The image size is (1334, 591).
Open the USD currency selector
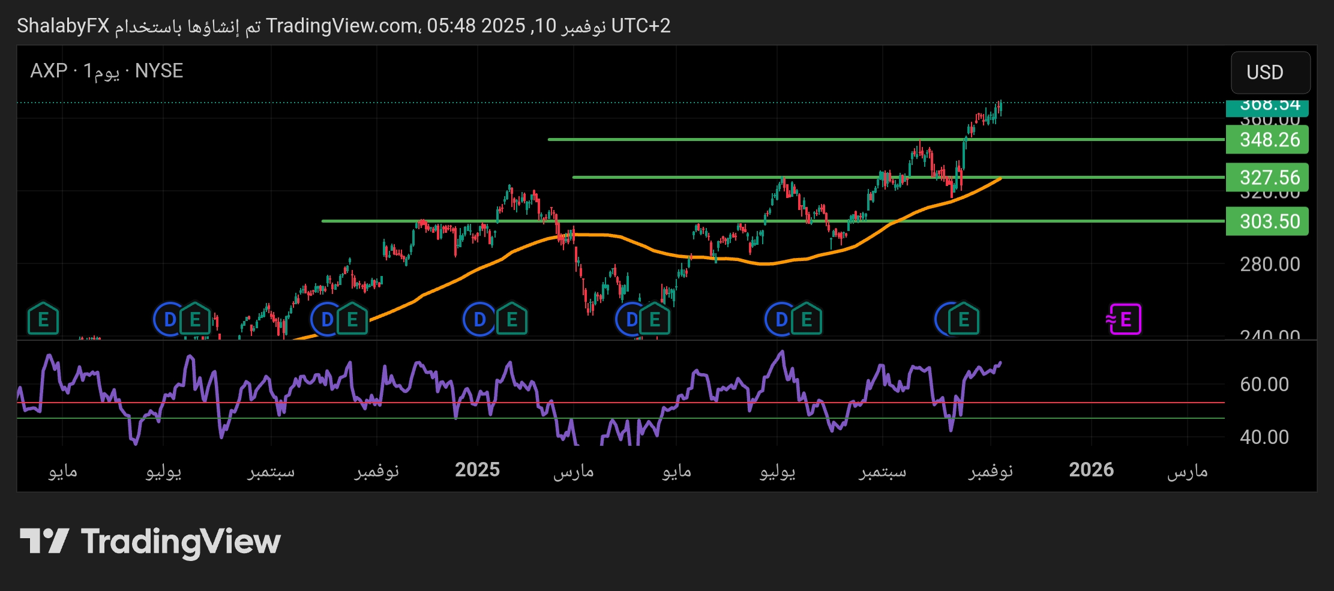[1270, 73]
